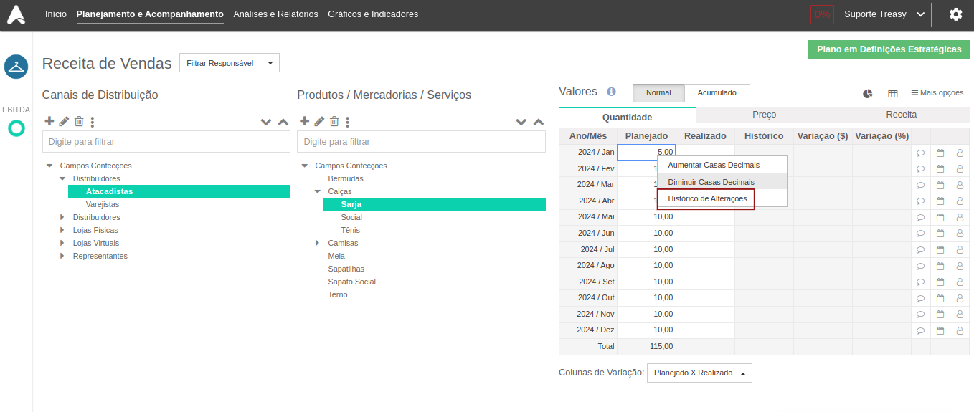Image resolution: width=974 pixels, height=412 pixels.
Task: Open calendar icon for 2024 / Jun row
Action: point(940,234)
